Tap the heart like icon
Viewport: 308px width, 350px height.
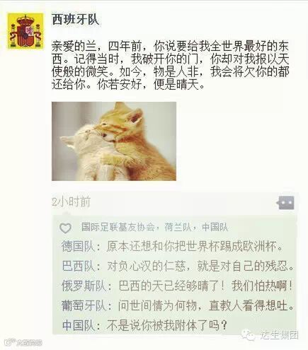coord(65,228)
